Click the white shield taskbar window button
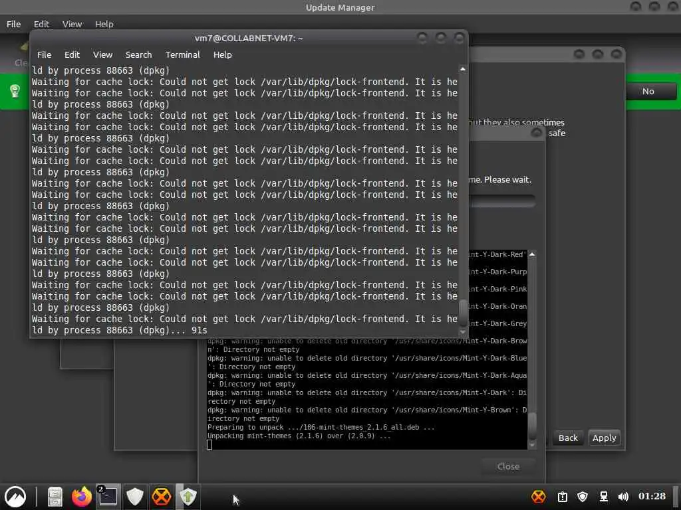This screenshot has height=510, width=681. coord(134,497)
